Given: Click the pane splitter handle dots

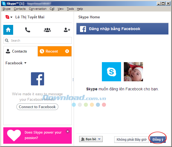Looking at the screenshot, I should [73, 80].
